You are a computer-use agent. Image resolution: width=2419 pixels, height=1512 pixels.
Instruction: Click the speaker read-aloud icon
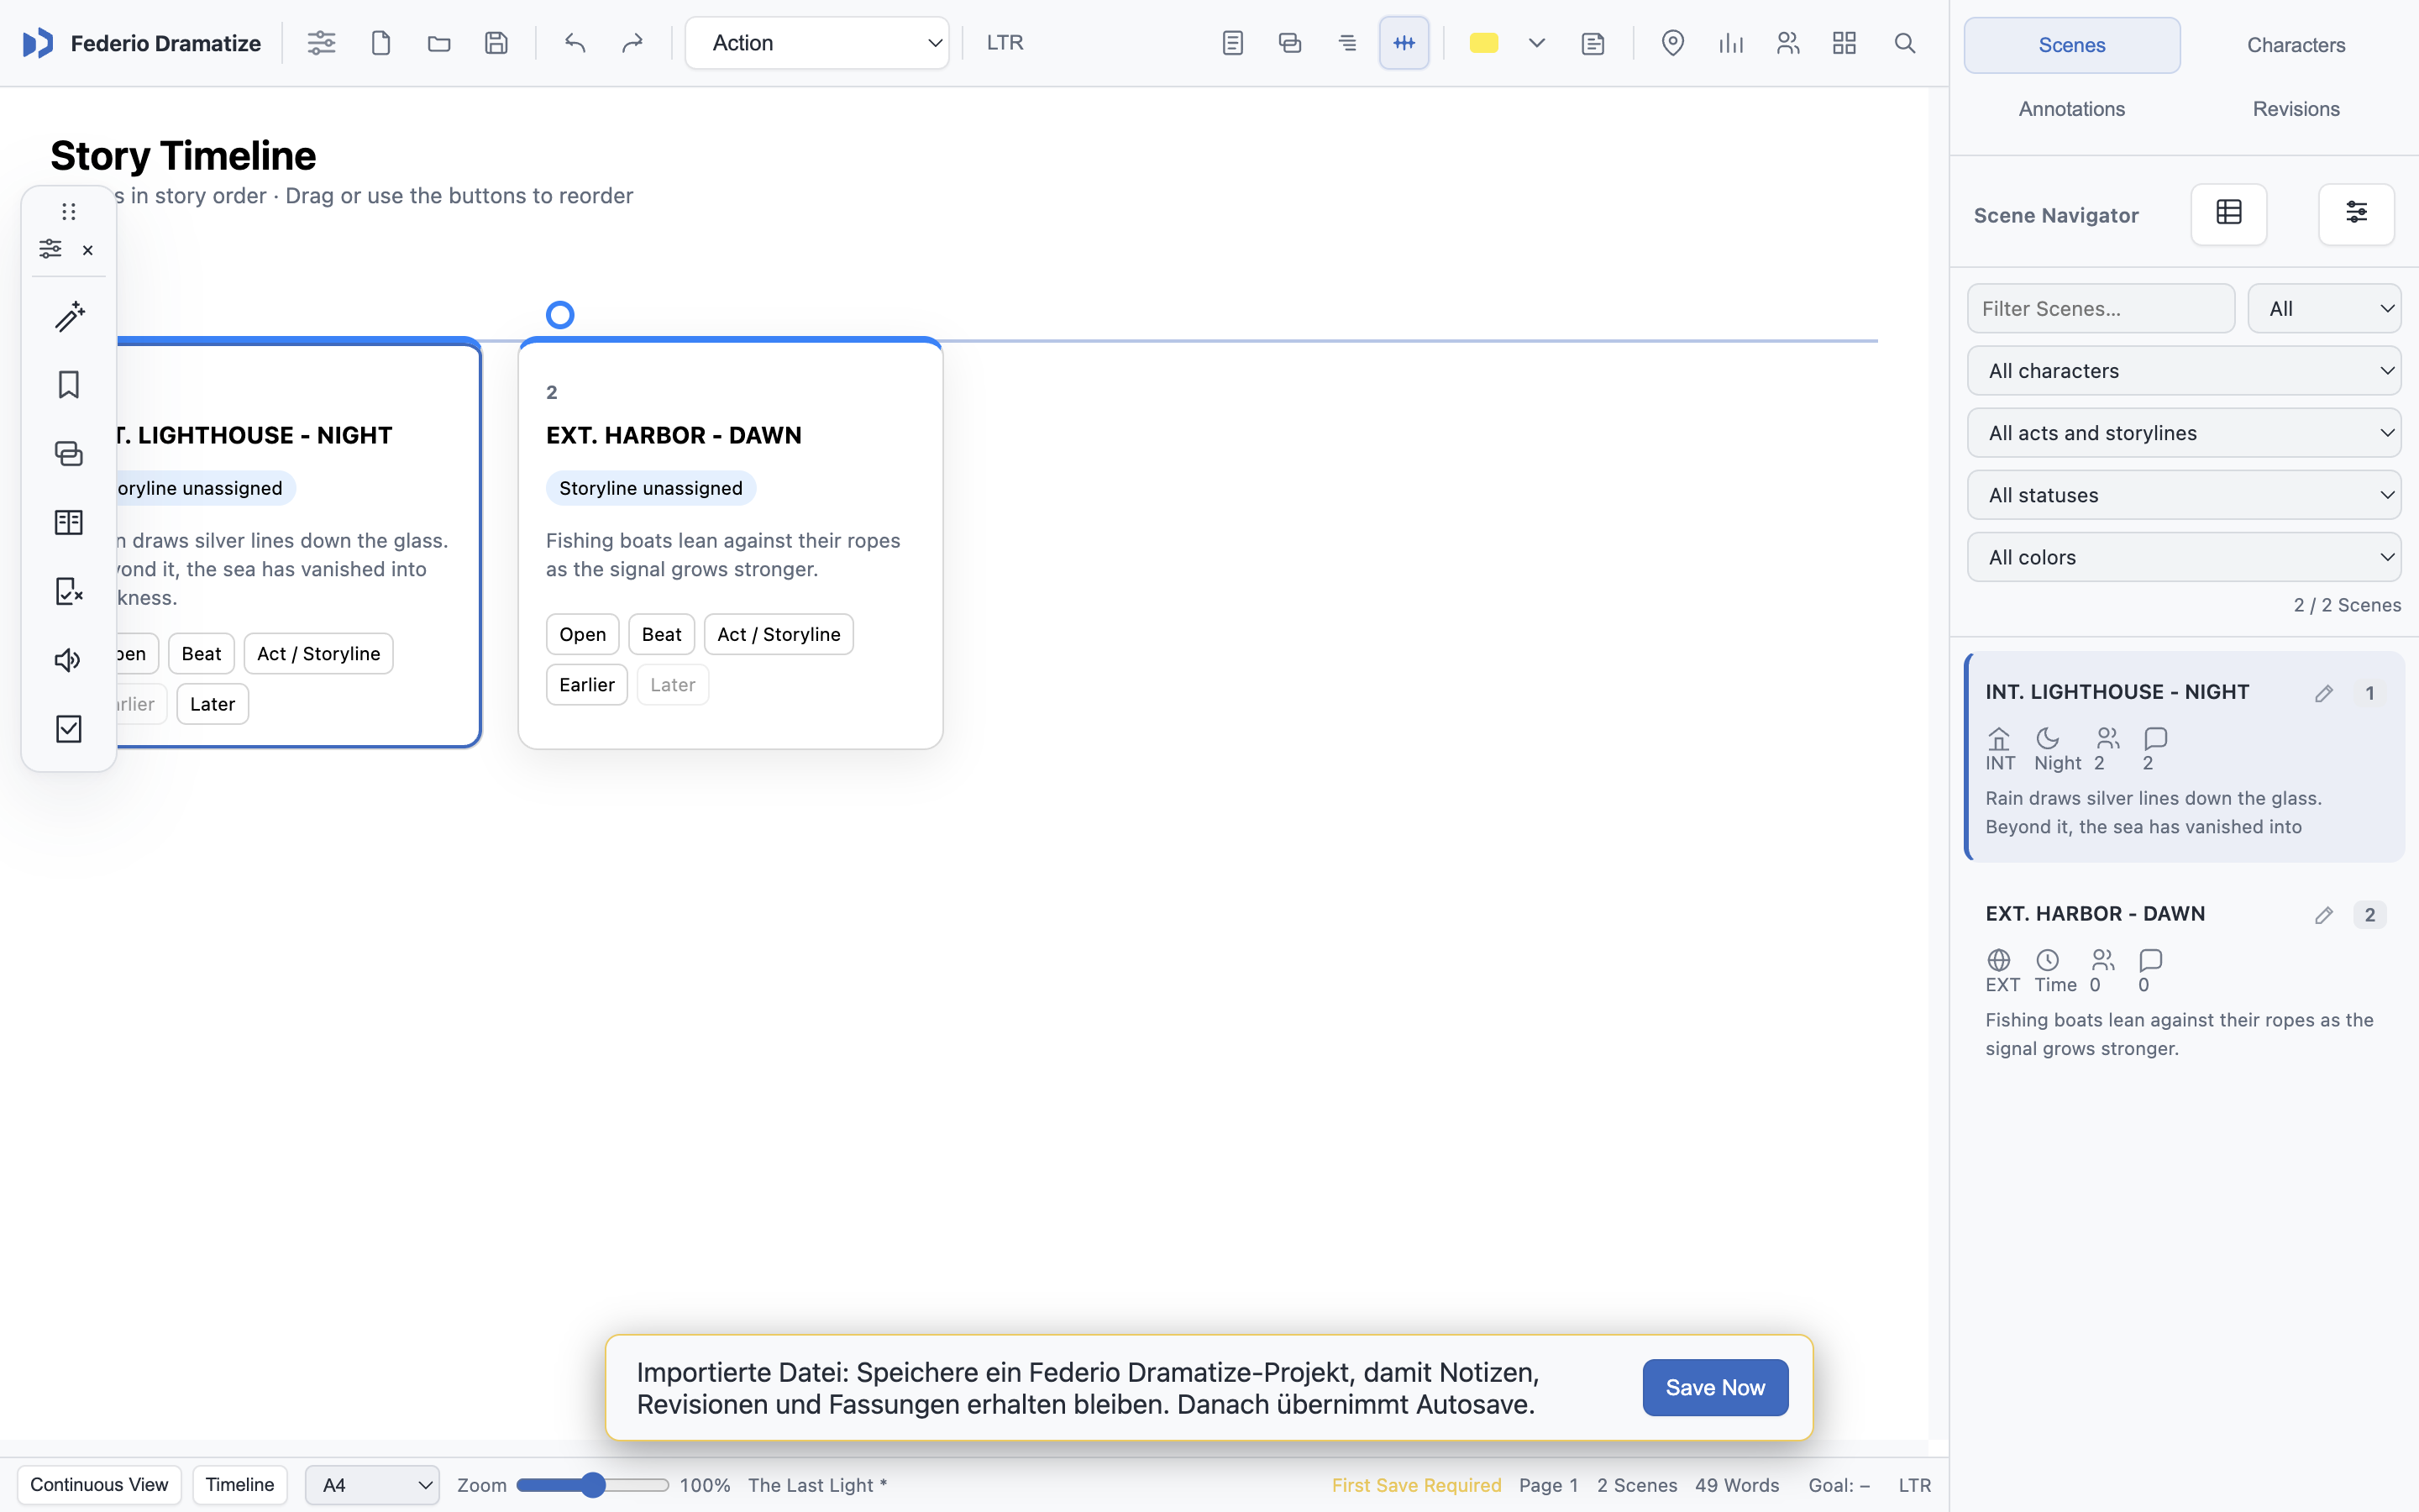click(69, 660)
